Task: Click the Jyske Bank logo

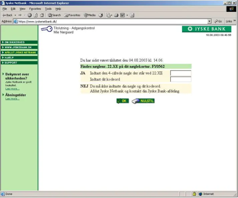Action: pyautogui.click(x=207, y=29)
